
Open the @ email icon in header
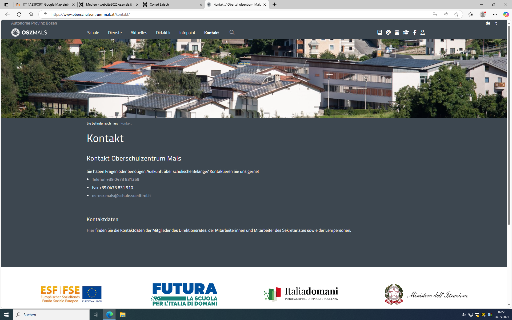pyautogui.click(x=388, y=32)
